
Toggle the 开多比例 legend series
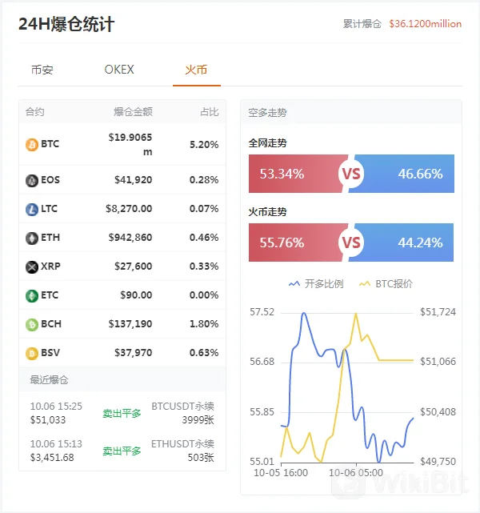coord(316,283)
